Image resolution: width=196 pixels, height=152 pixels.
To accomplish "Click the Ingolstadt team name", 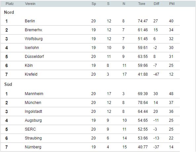I will (33, 112).
